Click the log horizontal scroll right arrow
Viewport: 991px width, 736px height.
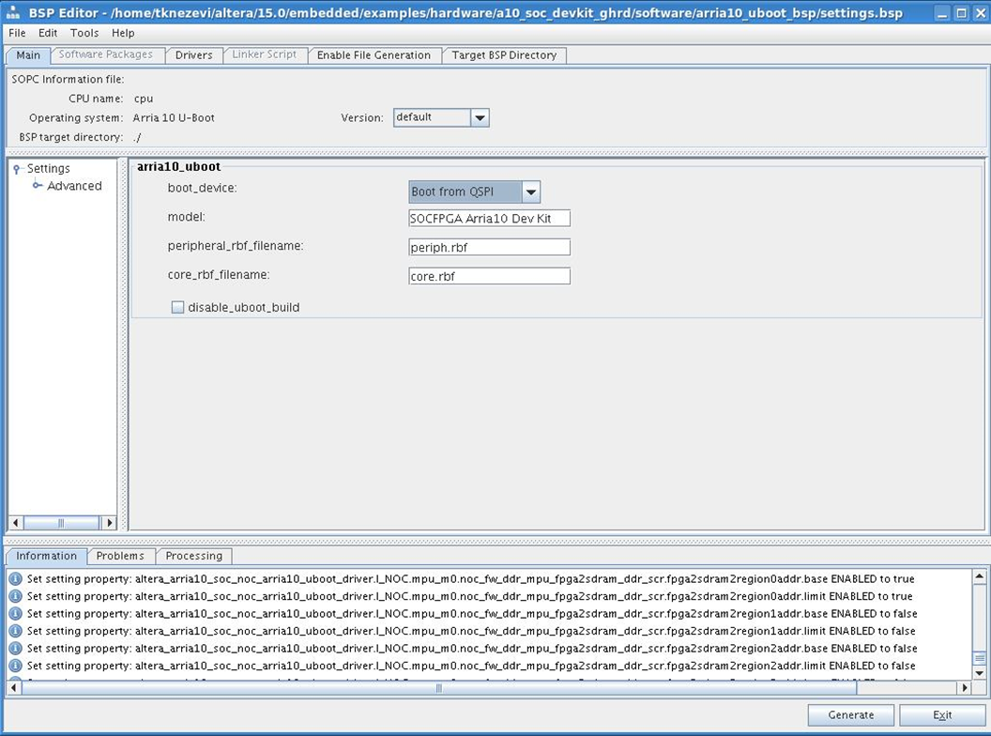pyautogui.click(x=964, y=687)
